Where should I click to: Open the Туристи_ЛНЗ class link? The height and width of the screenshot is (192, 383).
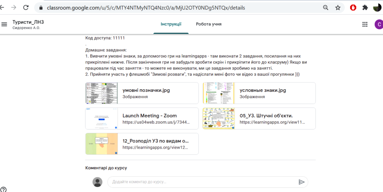pos(28,22)
